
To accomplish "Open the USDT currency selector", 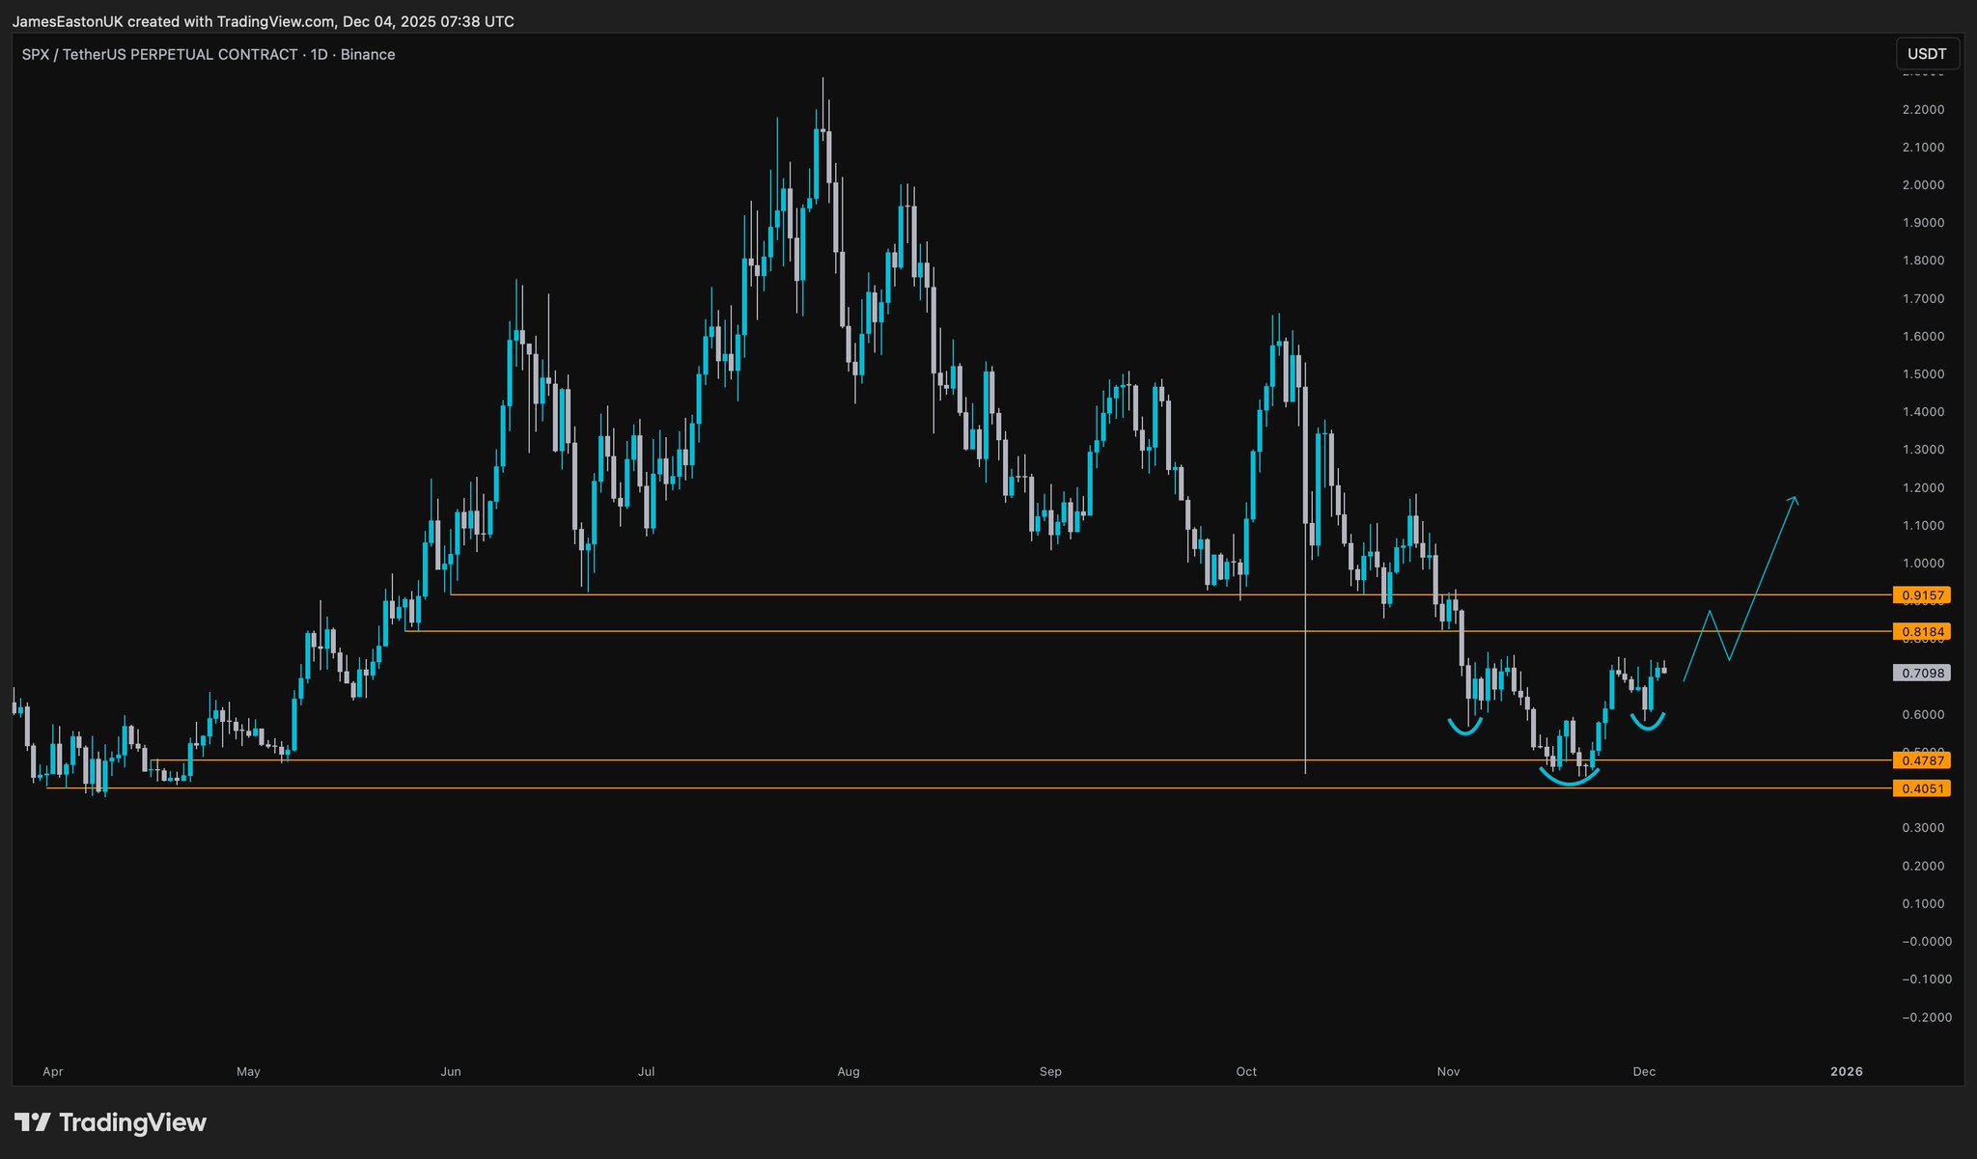I will tap(1927, 54).
